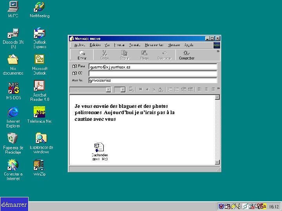This screenshot has height=211, width=282.
Task: Select the Conectar a Internet icon
Action: tap(13, 170)
